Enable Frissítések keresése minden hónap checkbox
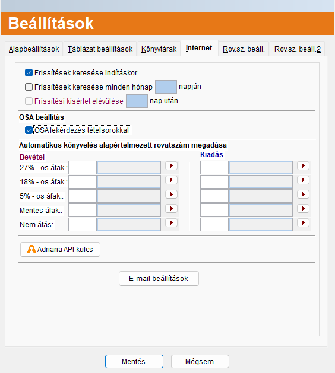This screenshot has width=335, height=373. [x=29, y=87]
